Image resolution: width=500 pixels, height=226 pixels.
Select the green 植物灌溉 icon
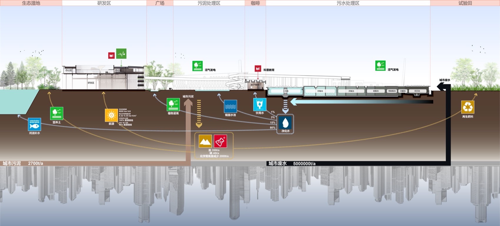point(173,104)
